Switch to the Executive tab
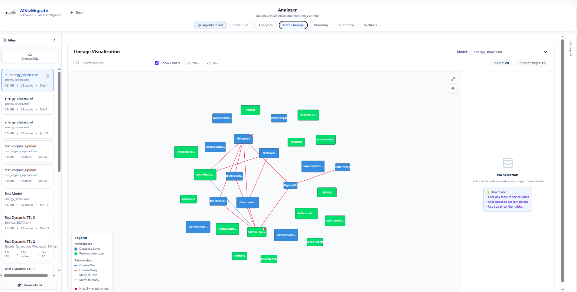The image size is (577, 292). (x=241, y=25)
